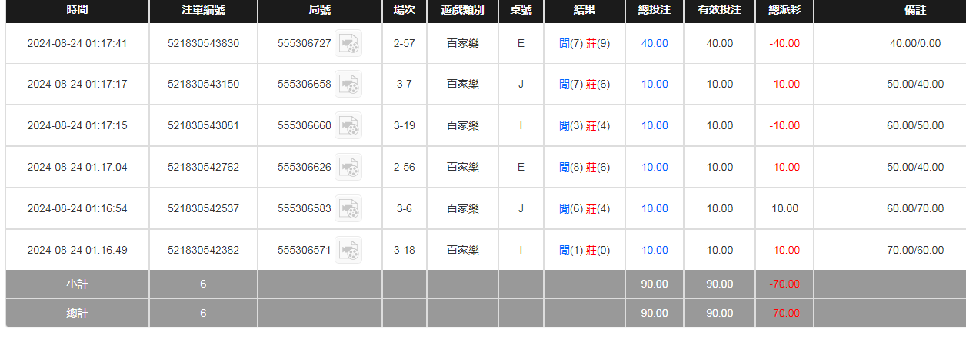
Task: Open video replay icon for round 555306571
Action: (x=348, y=250)
